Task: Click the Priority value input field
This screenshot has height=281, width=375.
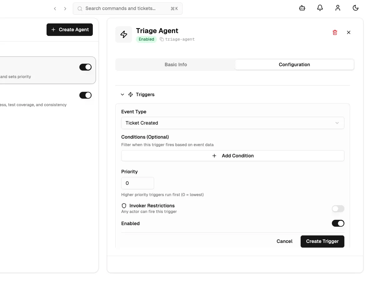Action: tap(137, 183)
